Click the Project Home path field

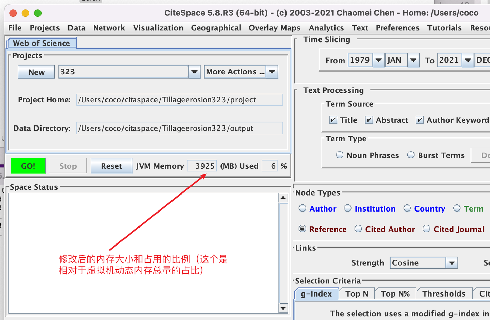point(180,100)
